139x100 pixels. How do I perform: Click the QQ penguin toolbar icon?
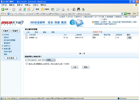pyautogui.click(x=79, y=9)
